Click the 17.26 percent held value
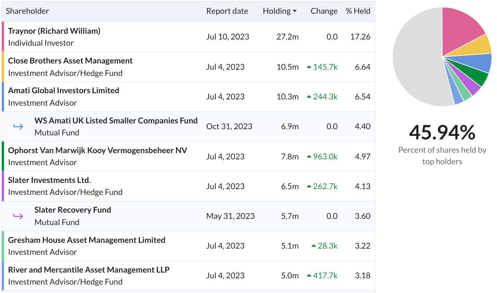 coord(360,37)
